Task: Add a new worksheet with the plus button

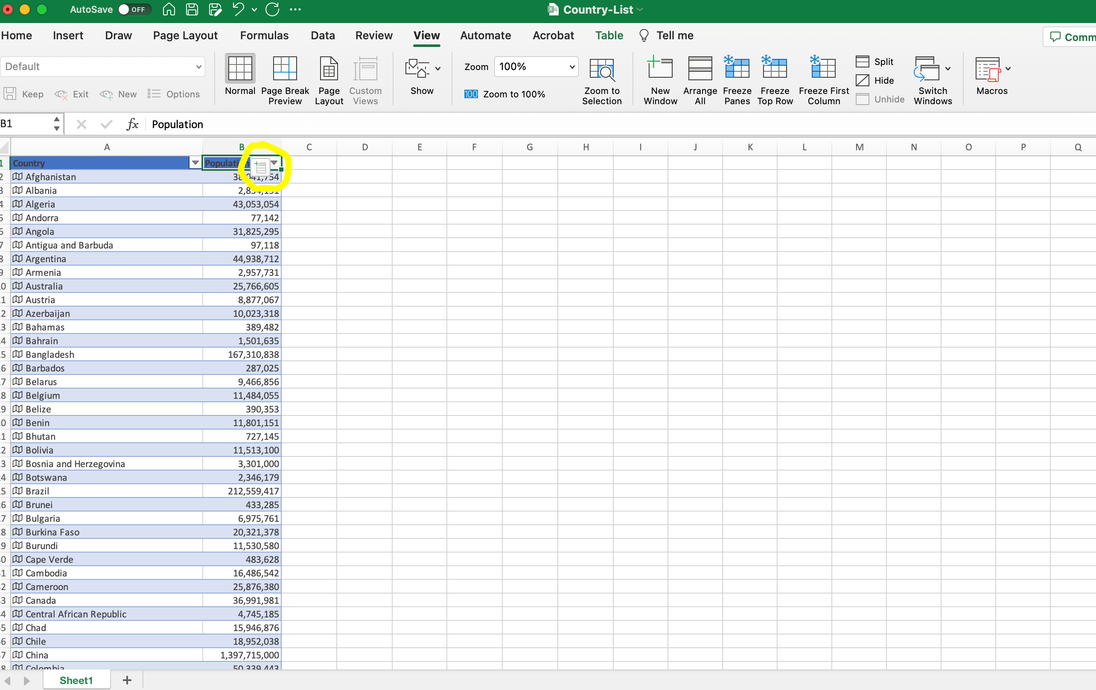Action: pyautogui.click(x=126, y=679)
